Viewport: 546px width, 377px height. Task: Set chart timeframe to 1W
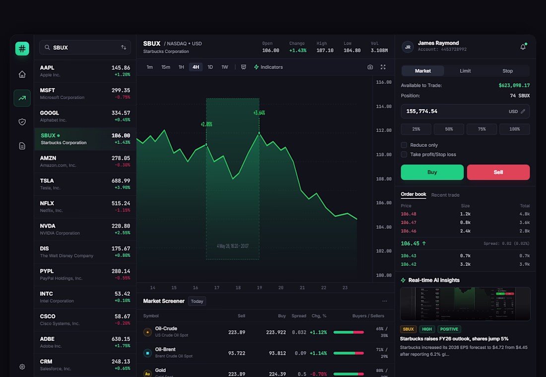pyautogui.click(x=224, y=67)
